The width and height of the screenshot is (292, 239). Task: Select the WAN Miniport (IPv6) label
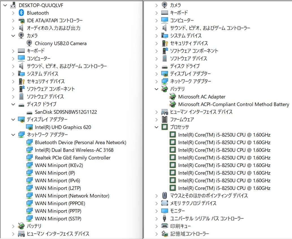57,181
